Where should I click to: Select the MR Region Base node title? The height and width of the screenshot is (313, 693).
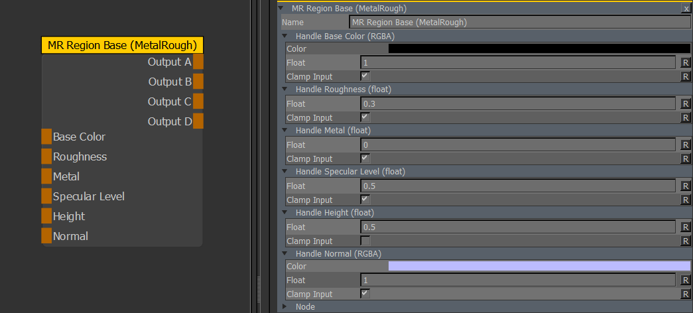[x=123, y=45]
